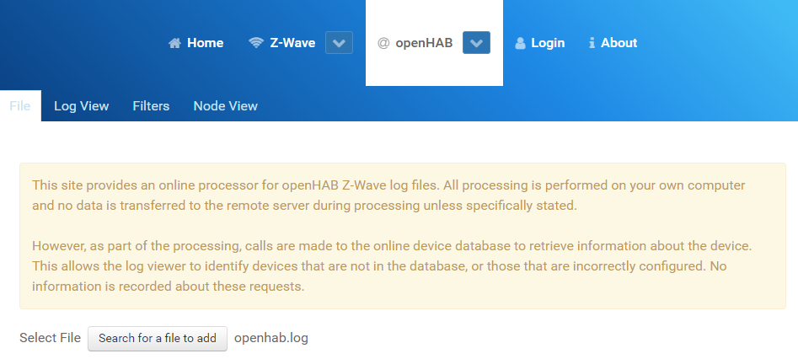Click the Login user icon
Image resolution: width=798 pixels, height=359 pixels.
pos(520,43)
